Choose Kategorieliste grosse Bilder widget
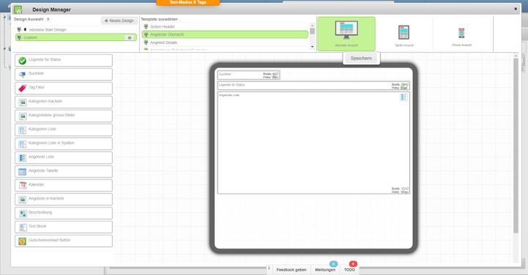This screenshot has width=528, height=275. pos(64,116)
